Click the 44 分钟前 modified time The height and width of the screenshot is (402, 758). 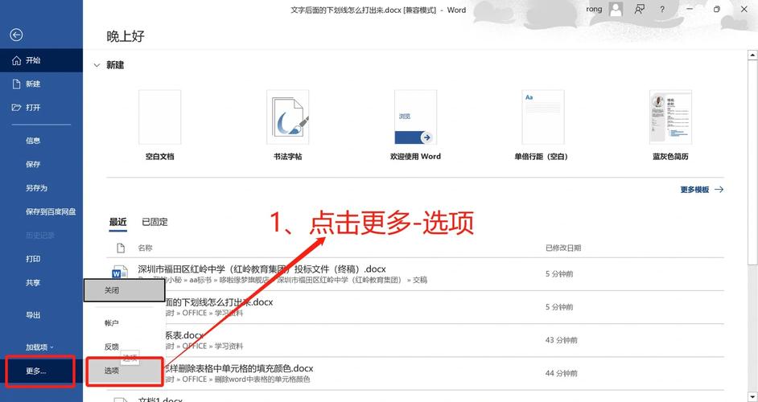click(561, 374)
